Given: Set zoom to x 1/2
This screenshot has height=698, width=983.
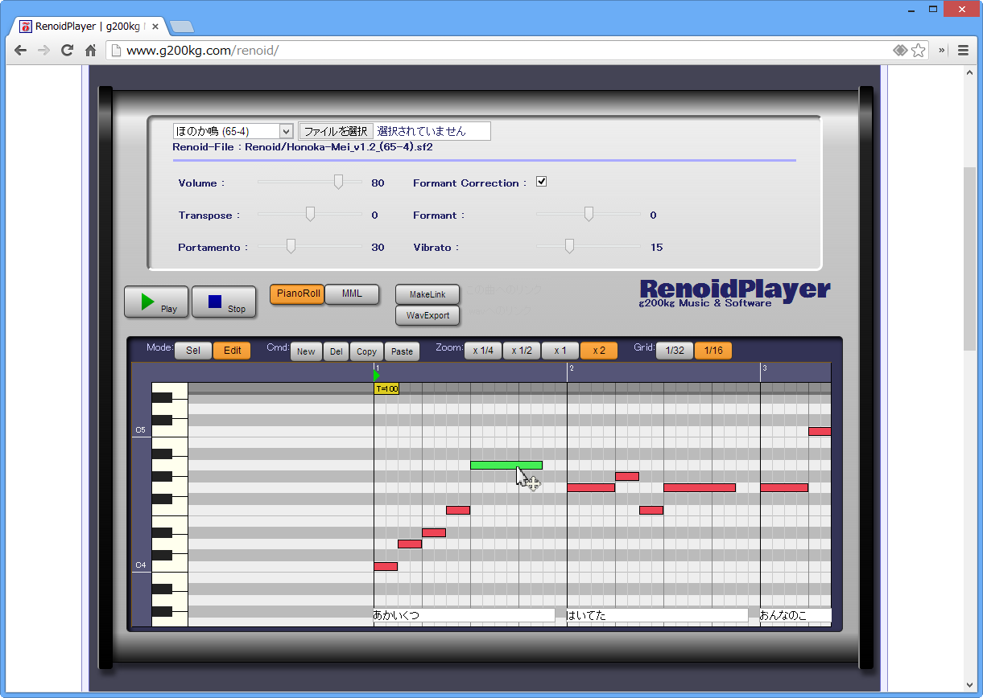Looking at the screenshot, I should pyautogui.click(x=522, y=351).
